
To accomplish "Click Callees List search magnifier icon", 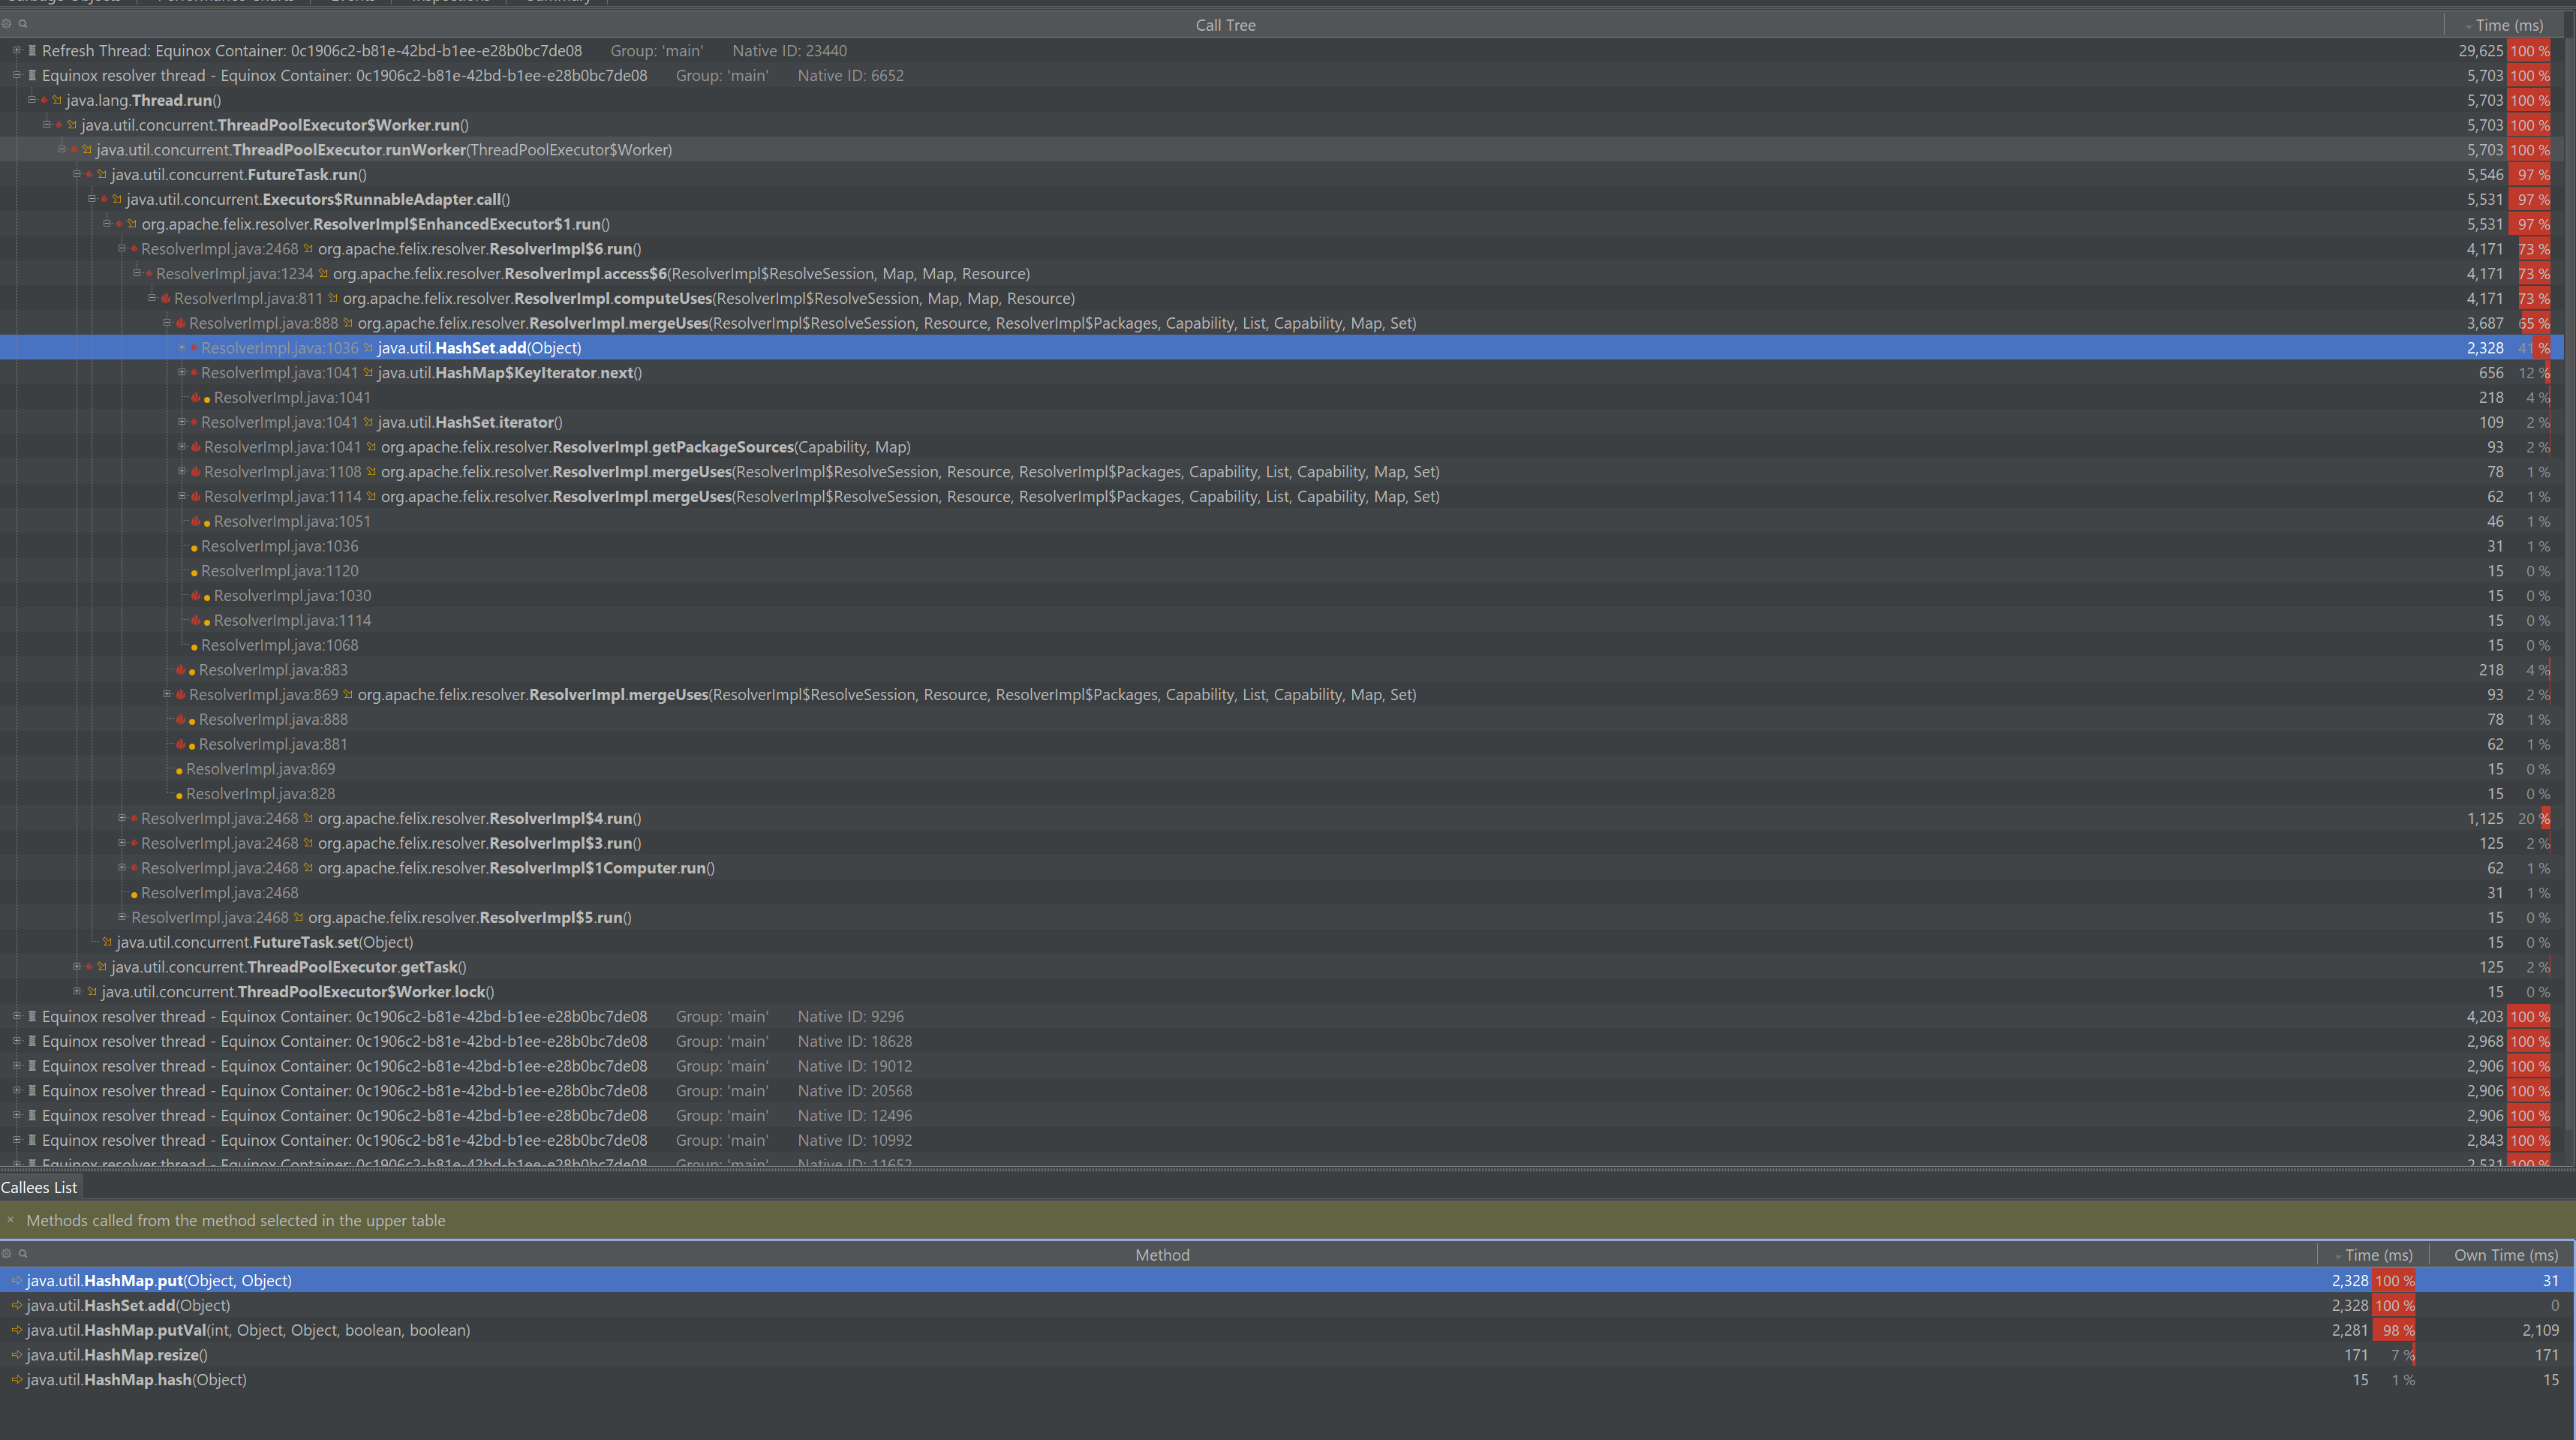I will coord(23,1254).
